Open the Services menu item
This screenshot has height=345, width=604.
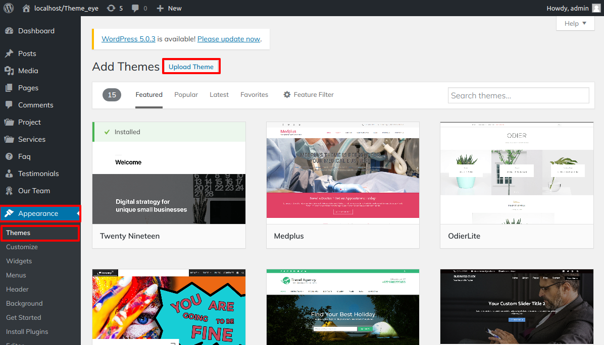(32, 139)
